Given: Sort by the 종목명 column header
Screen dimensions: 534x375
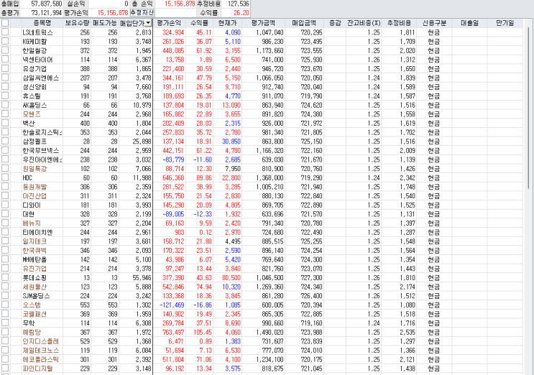Looking at the screenshot, I should tap(42, 23).
